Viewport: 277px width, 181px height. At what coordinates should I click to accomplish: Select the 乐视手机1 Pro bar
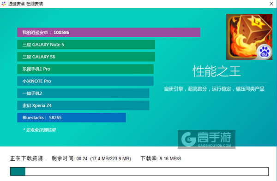[x=85, y=69]
